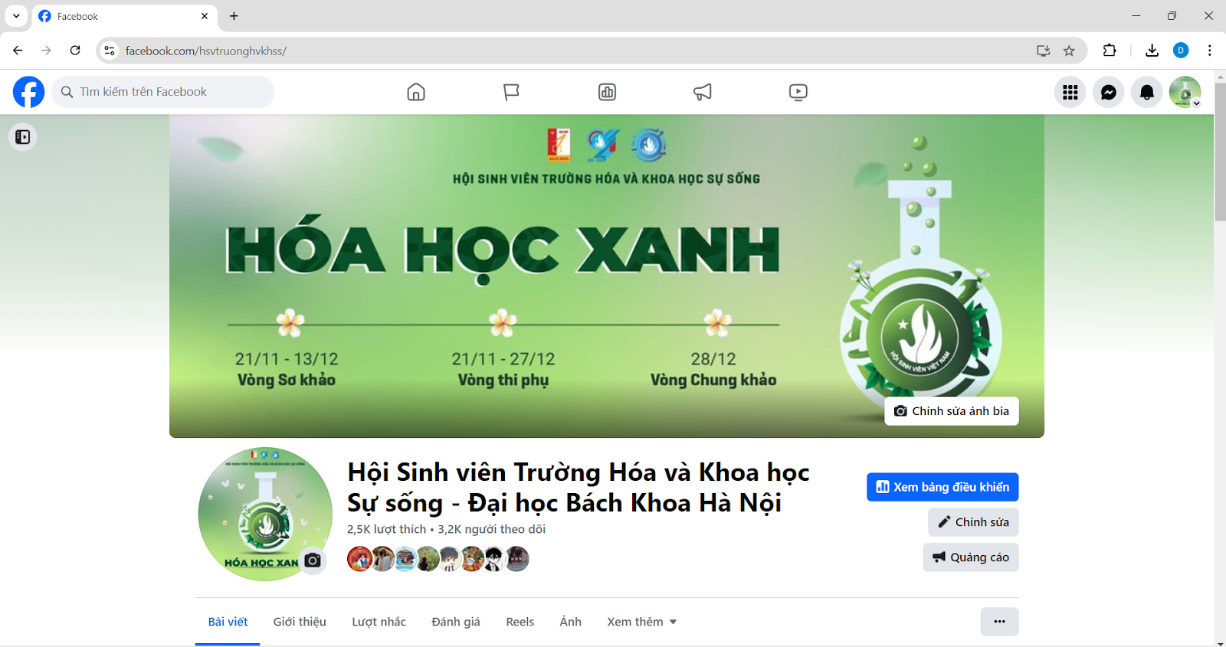Select the Lượt nhắc tab

coord(379,622)
